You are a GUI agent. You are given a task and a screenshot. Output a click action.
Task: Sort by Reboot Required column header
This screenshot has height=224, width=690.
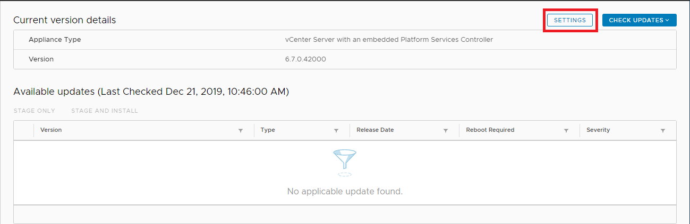point(490,130)
